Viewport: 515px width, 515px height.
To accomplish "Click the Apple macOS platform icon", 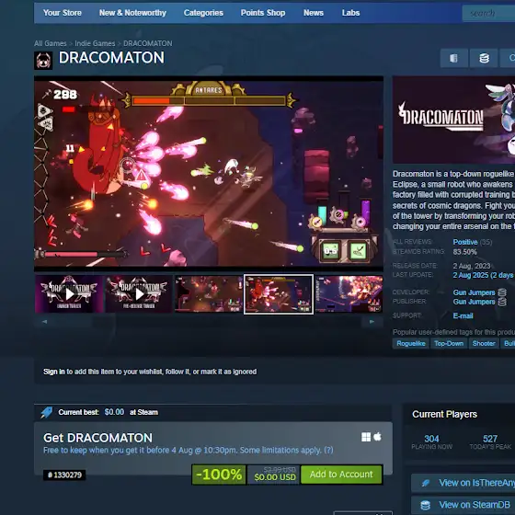I will [377, 437].
